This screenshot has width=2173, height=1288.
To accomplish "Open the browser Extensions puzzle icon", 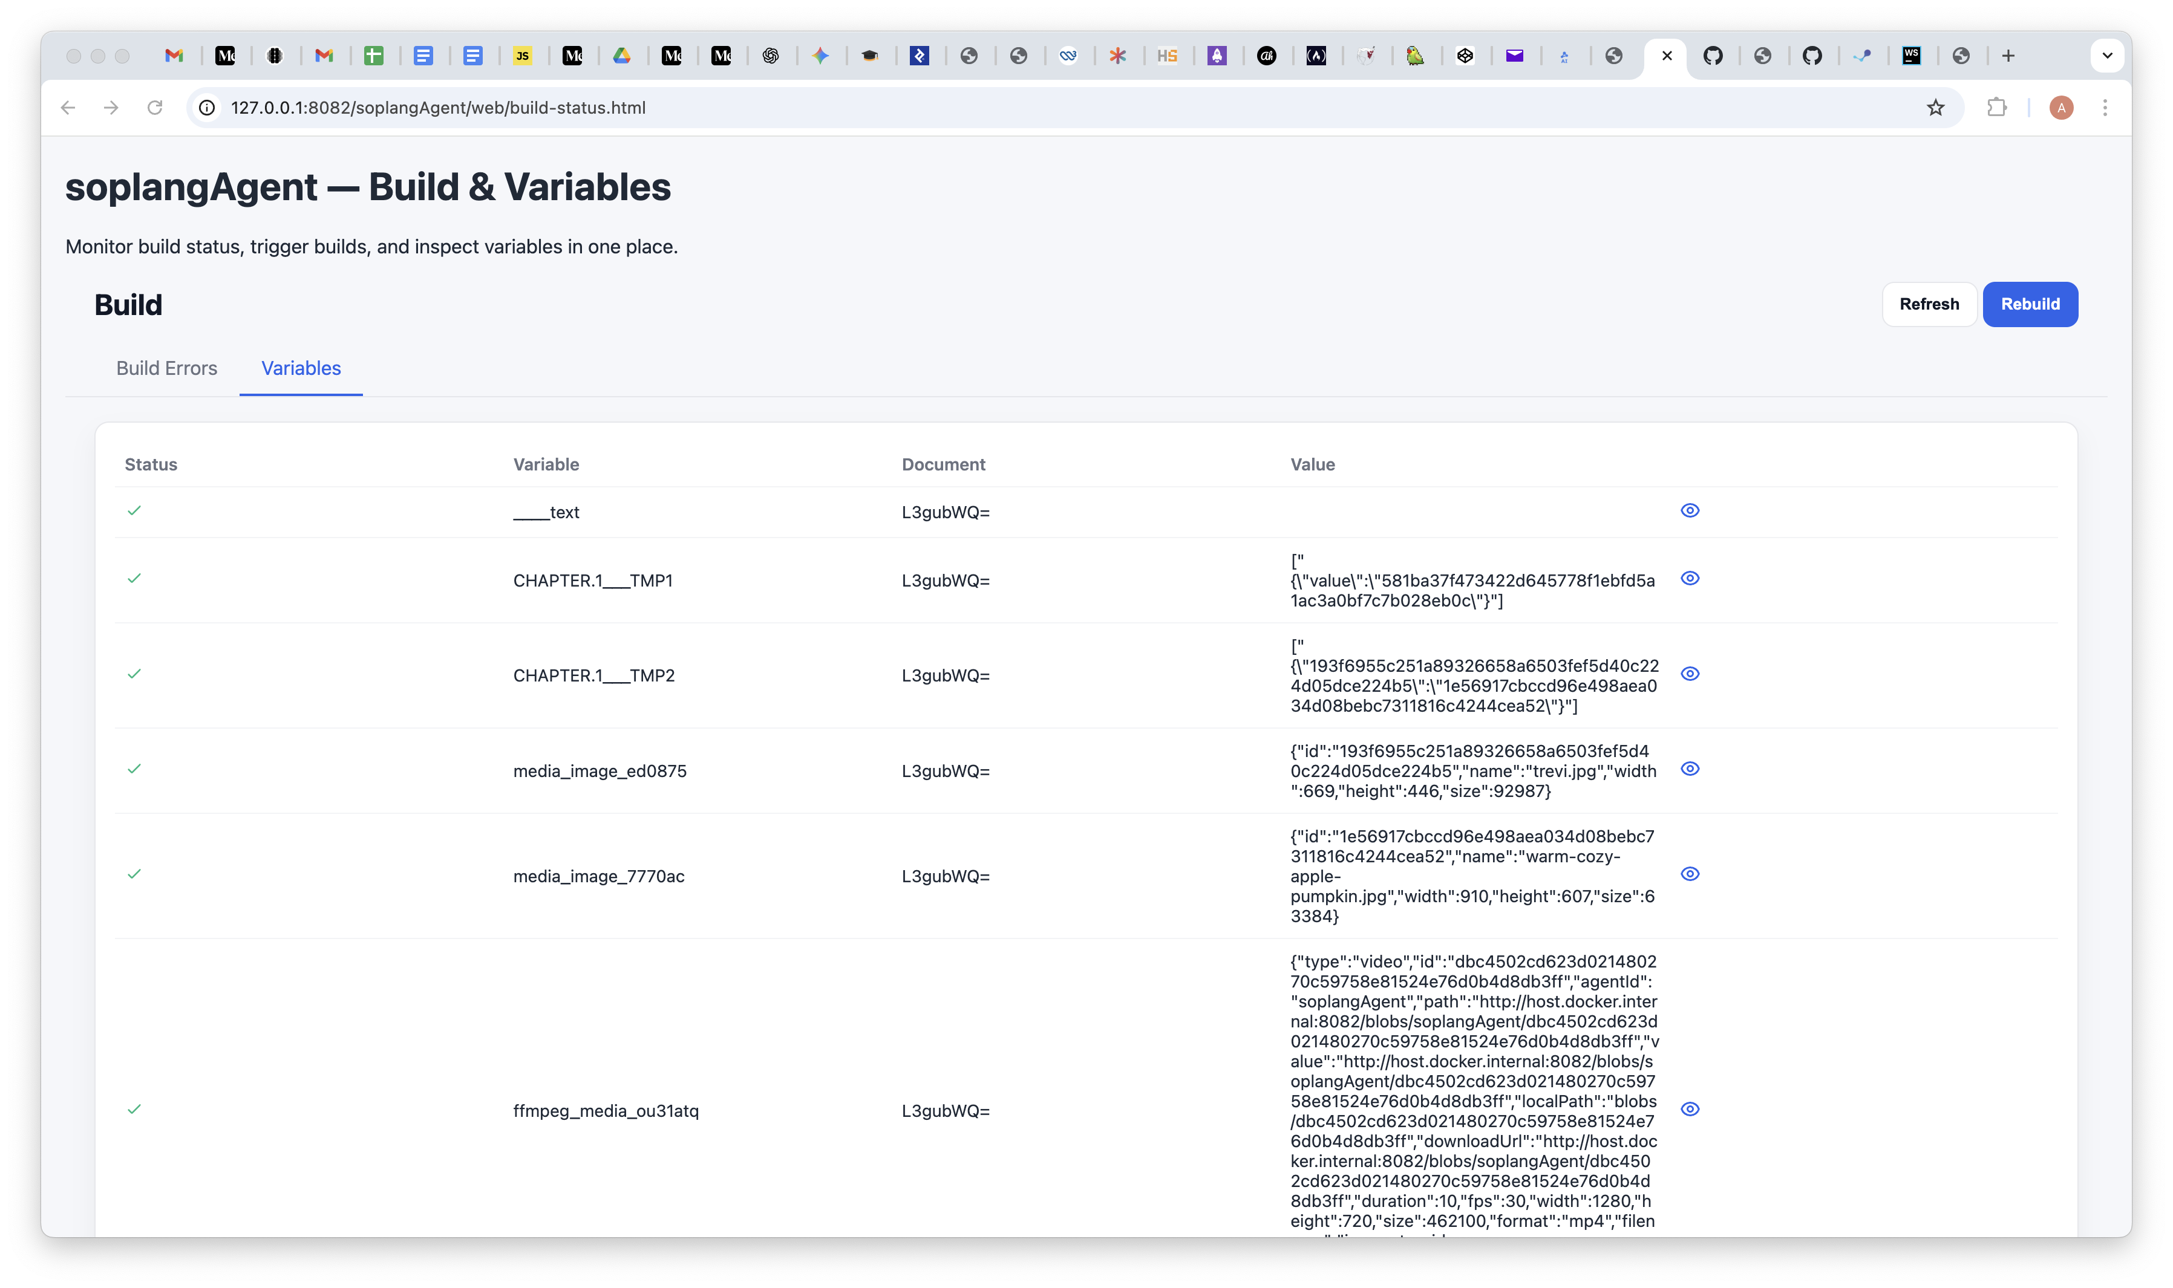I will [x=1996, y=108].
